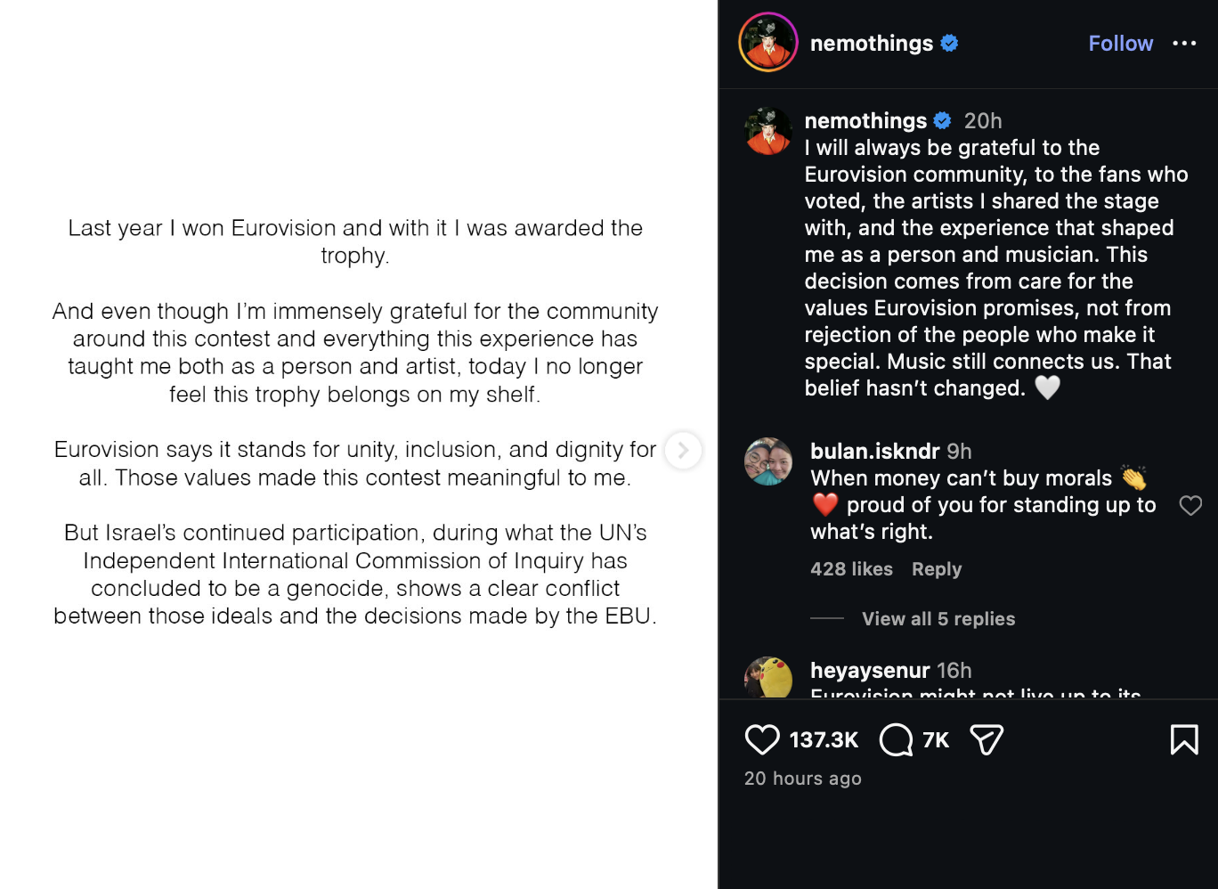The width and height of the screenshot is (1218, 889).
Task: Click nemothings' verified badge
Action: tap(949, 43)
